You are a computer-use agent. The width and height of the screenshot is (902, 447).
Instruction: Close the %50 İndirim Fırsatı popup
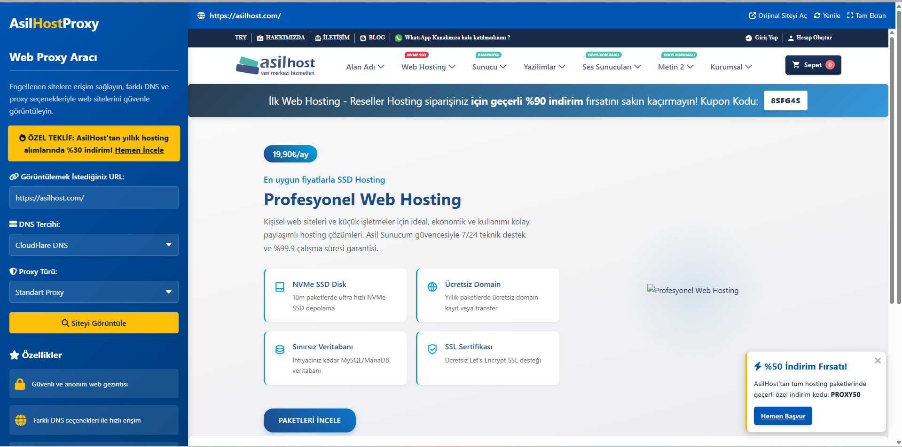878,361
